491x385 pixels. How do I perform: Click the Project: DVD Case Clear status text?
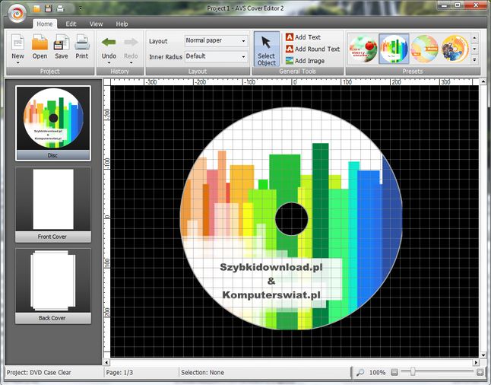click(x=39, y=373)
